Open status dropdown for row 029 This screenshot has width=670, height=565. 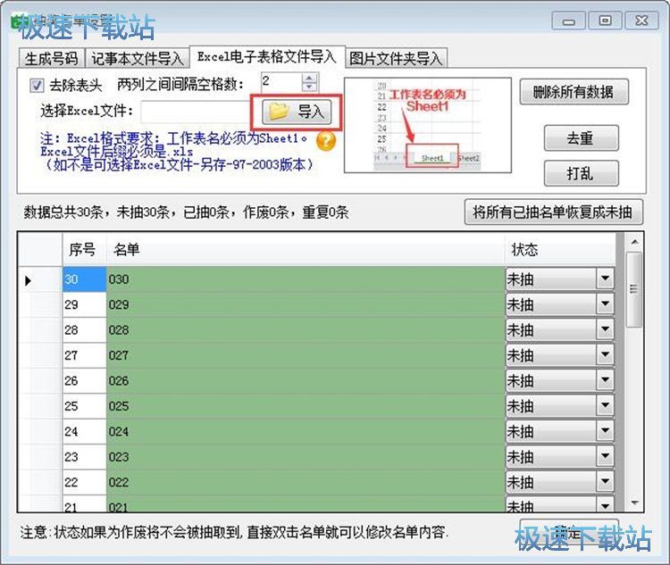point(605,304)
